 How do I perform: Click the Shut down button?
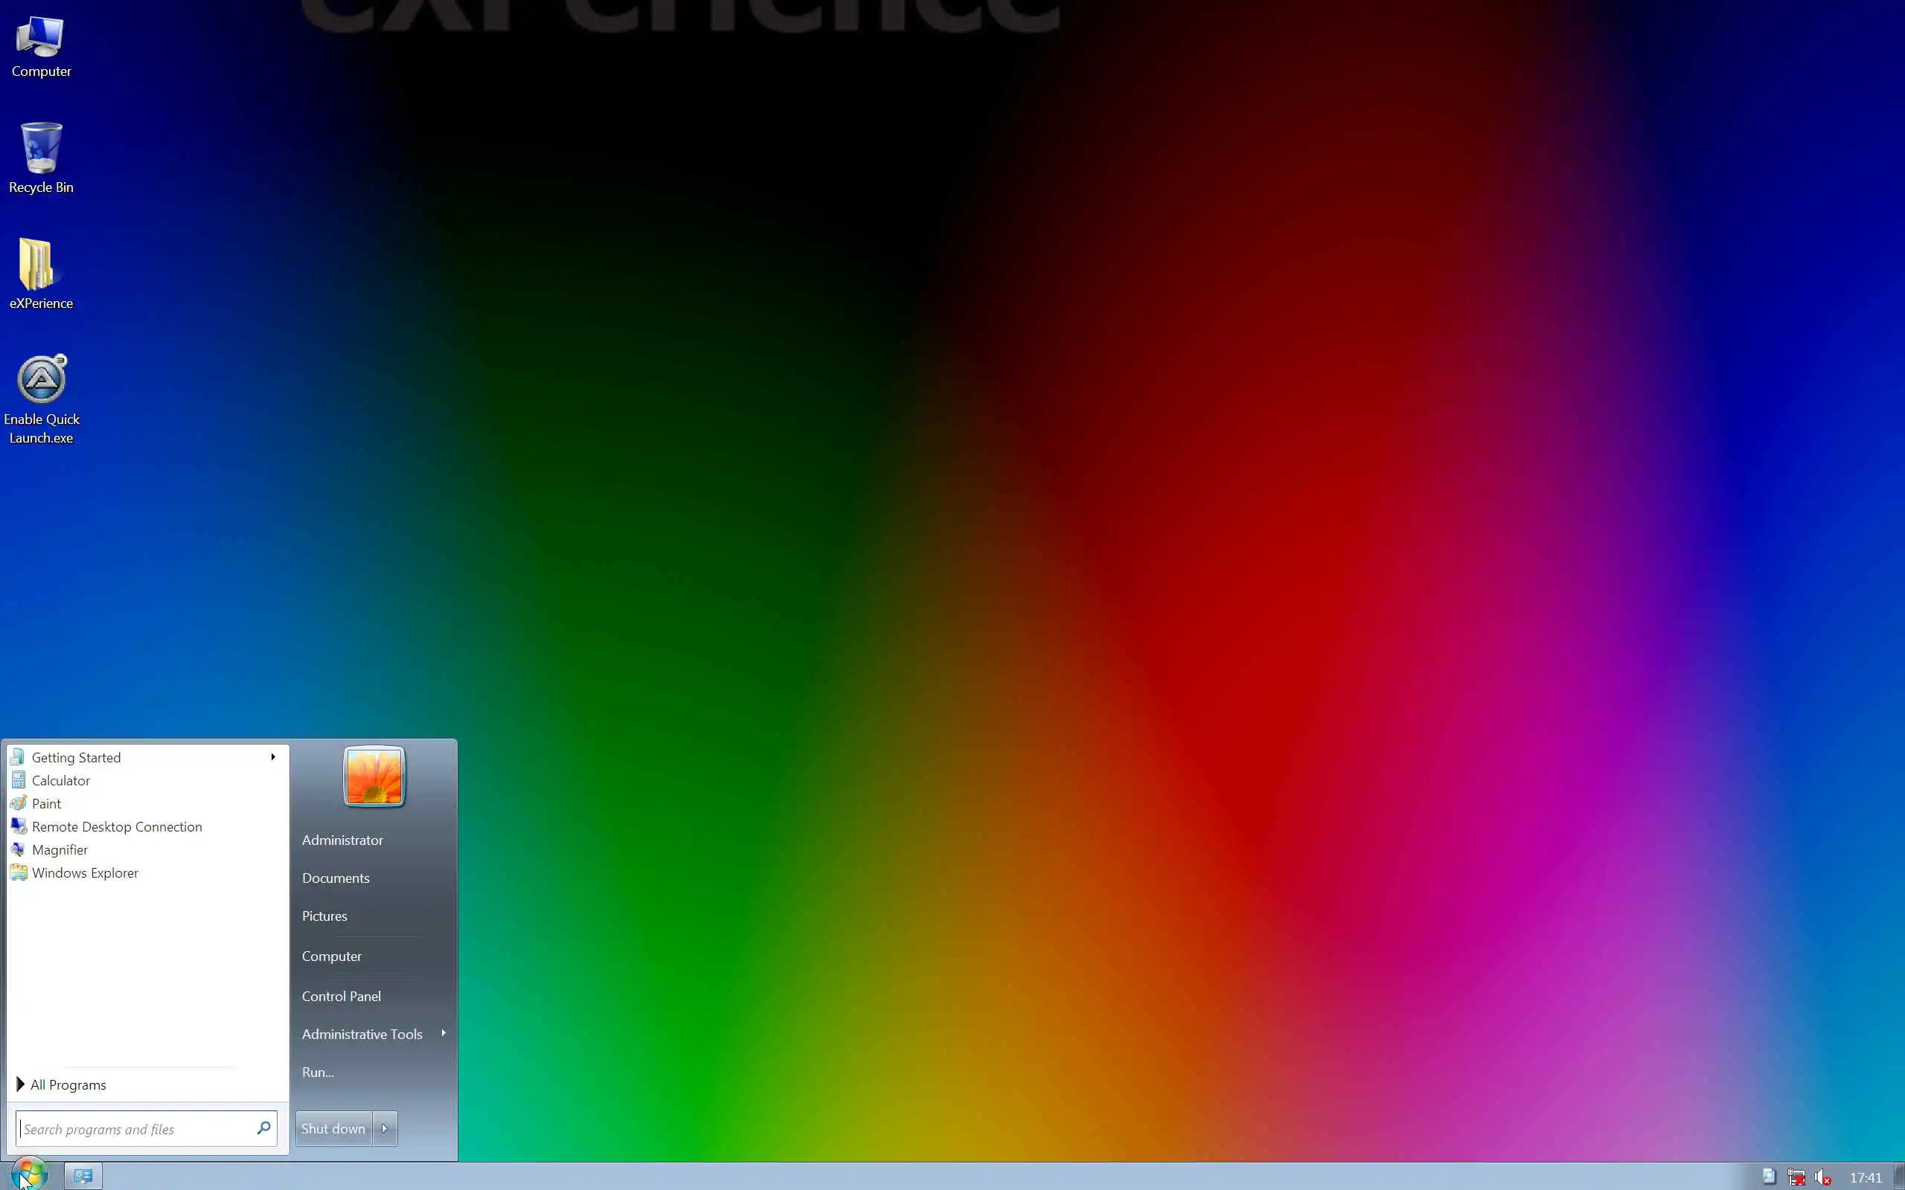(333, 1128)
